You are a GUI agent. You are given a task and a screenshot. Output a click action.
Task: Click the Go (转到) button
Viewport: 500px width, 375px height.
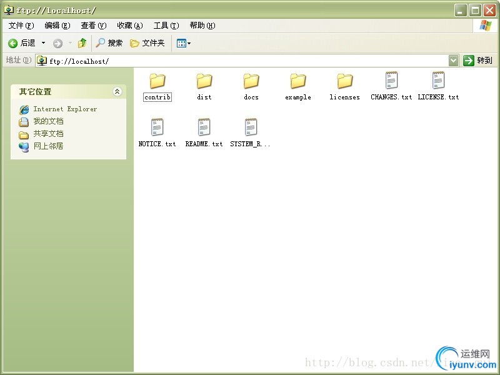point(478,60)
